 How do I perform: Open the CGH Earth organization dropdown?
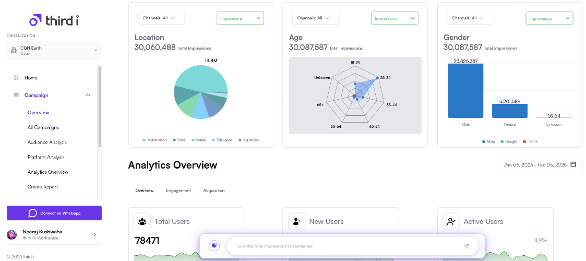(54, 50)
